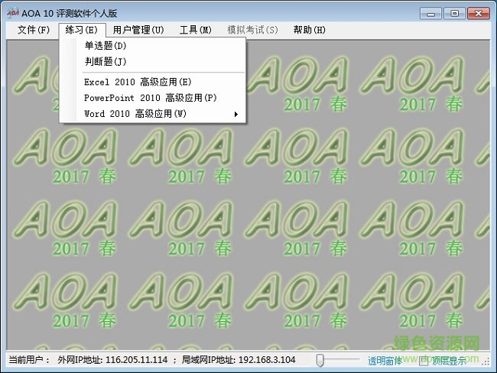Click the AOA app icon in title bar
The width and height of the screenshot is (497, 373).
13,13
